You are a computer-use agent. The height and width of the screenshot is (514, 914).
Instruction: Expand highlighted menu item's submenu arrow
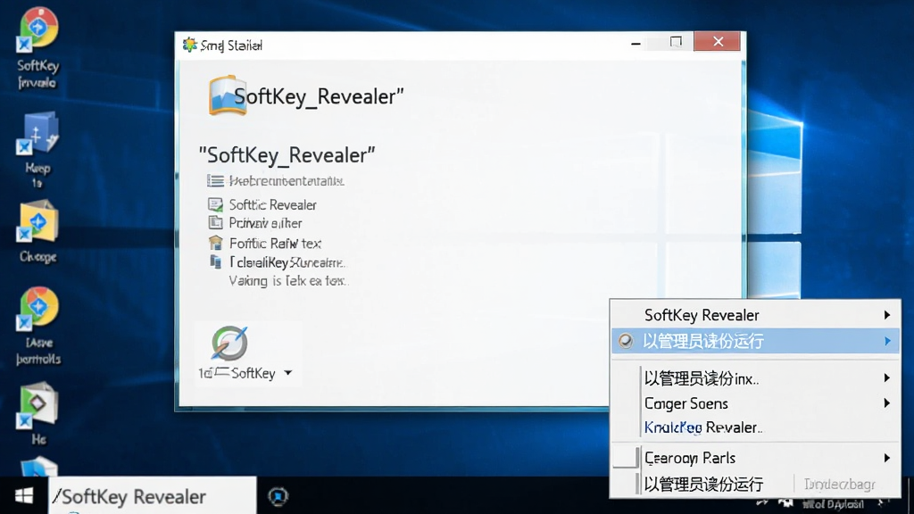click(887, 341)
